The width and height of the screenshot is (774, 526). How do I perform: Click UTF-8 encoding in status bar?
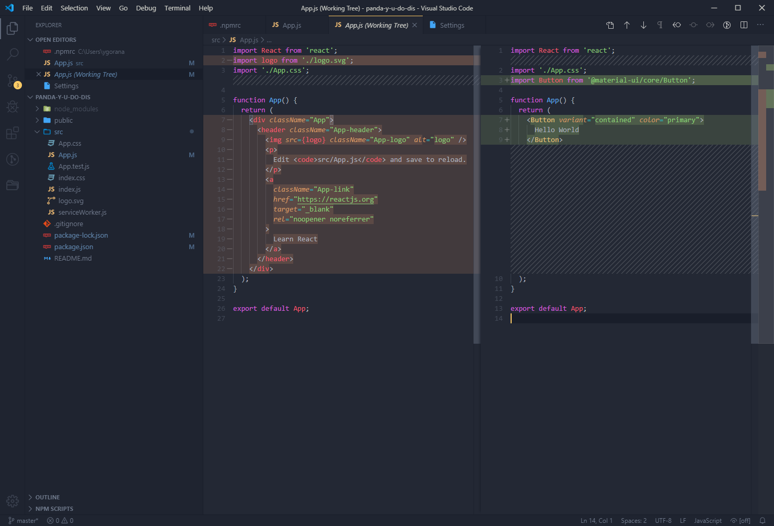tap(663, 520)
